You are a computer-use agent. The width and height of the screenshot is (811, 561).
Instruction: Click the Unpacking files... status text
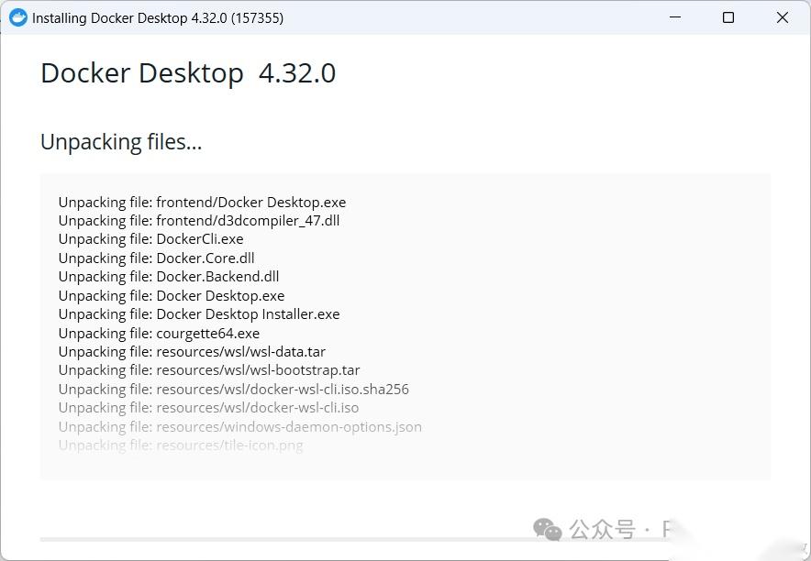120,142
